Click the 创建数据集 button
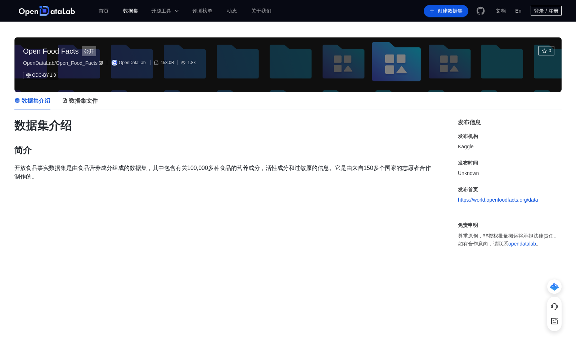The height and width of the screenshot is (360, 576). [446, 11]
